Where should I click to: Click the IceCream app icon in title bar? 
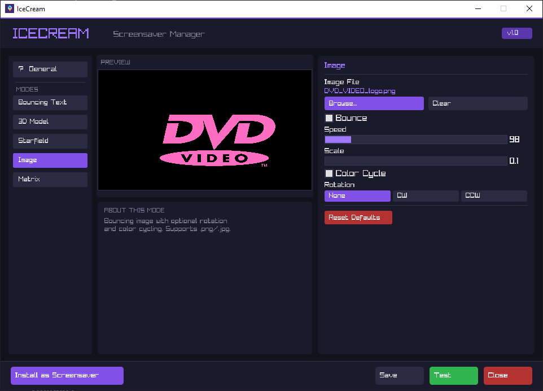coord(10,8)
